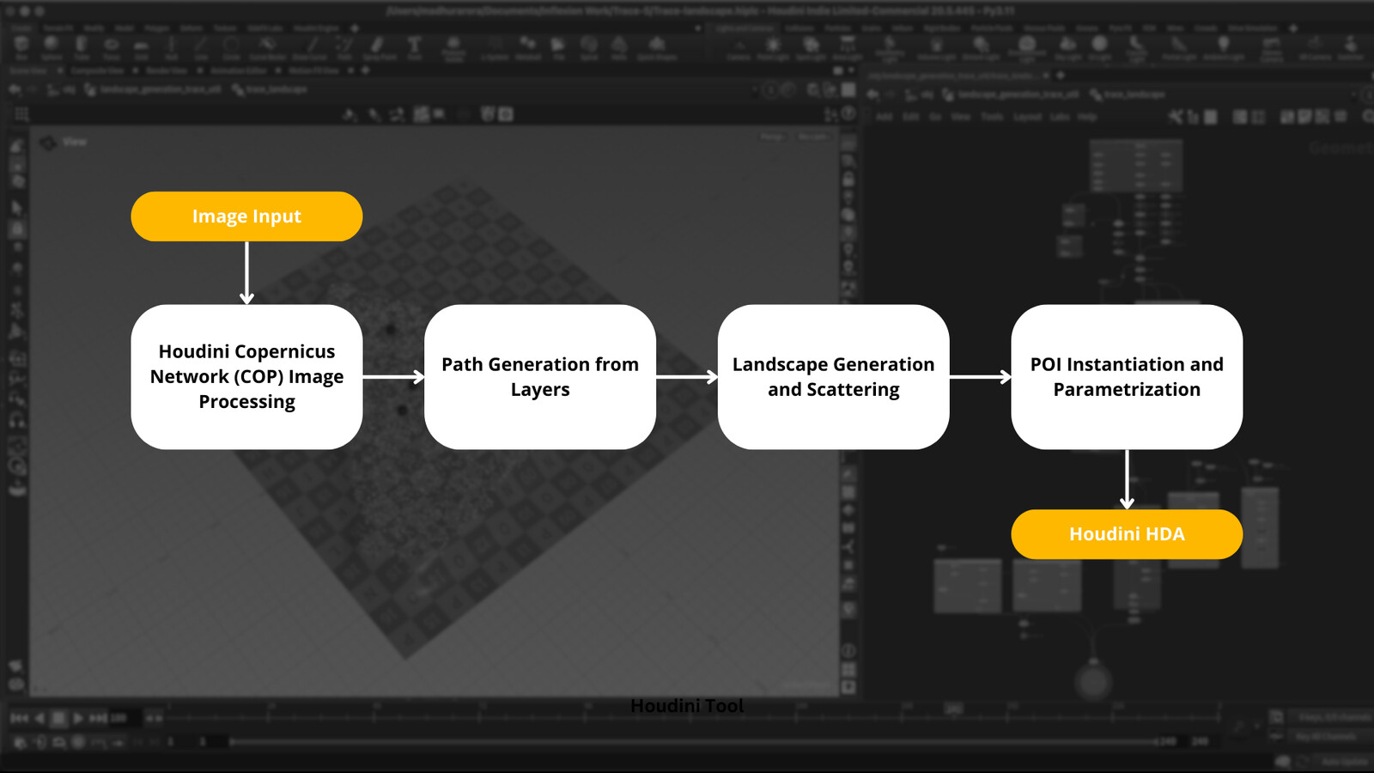Add an Ambient Light from the shelf
The image size is (1374, 773).
pos(1223,47)
